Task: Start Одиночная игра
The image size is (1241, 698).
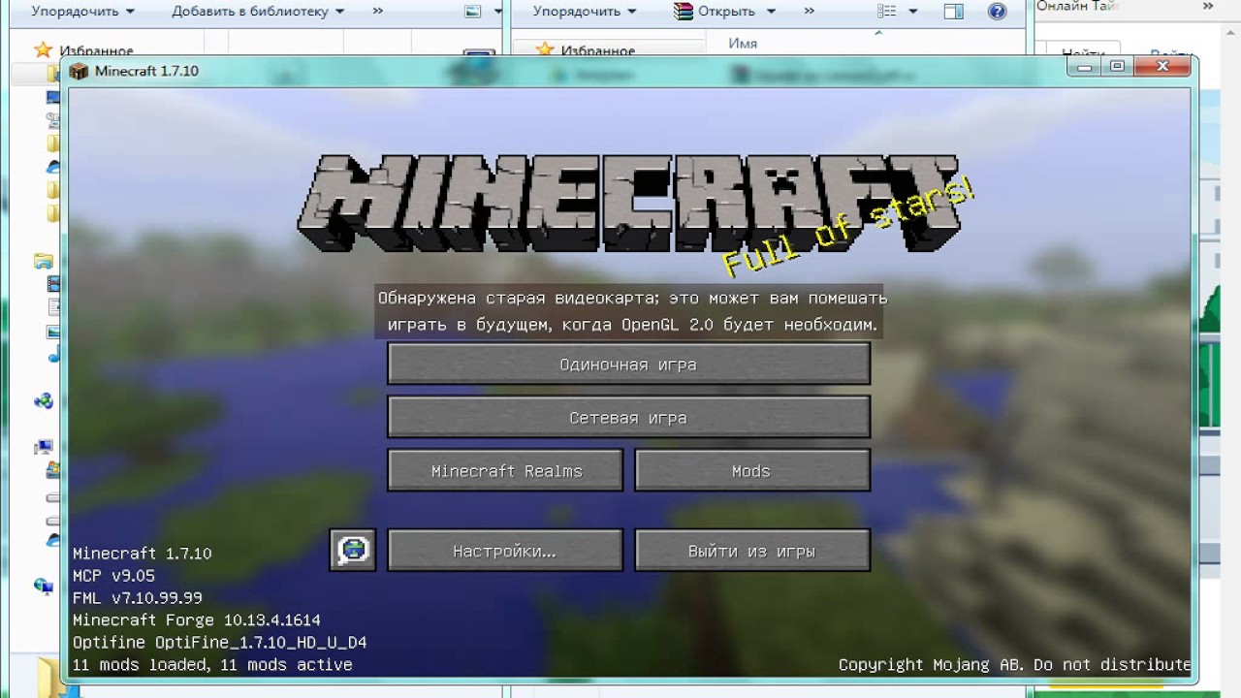Action: pos(628,365)
